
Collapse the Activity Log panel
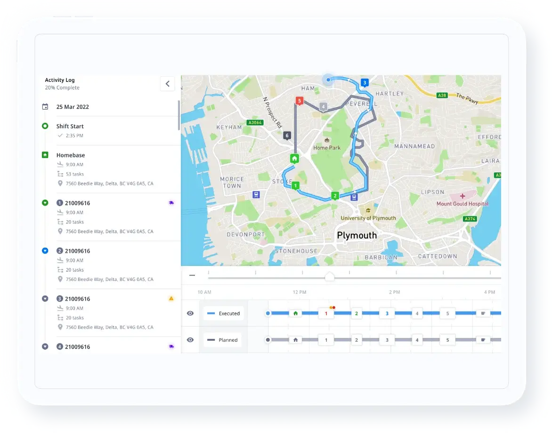[x=167, y=84]
